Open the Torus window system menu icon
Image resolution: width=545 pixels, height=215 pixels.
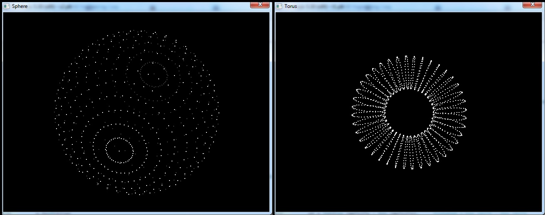280,6
